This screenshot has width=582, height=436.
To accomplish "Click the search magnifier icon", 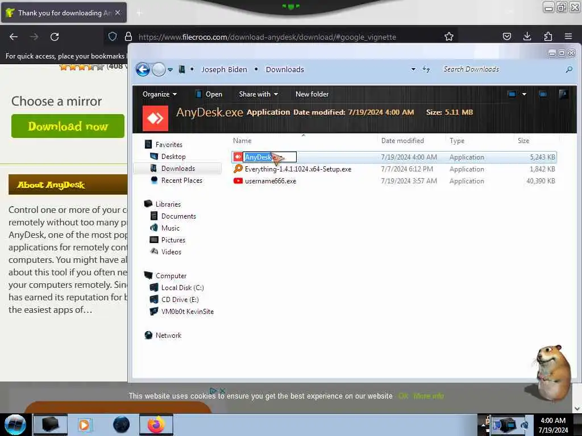I will (568, 69).
